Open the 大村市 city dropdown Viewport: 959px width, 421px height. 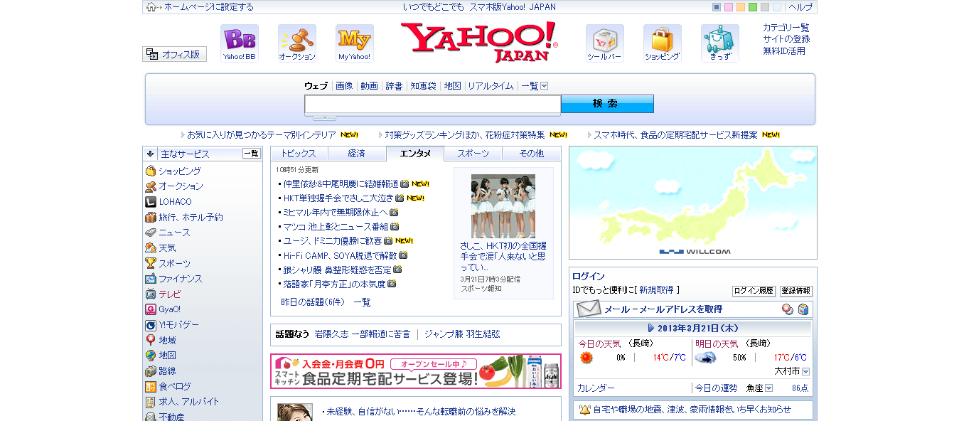805,372
